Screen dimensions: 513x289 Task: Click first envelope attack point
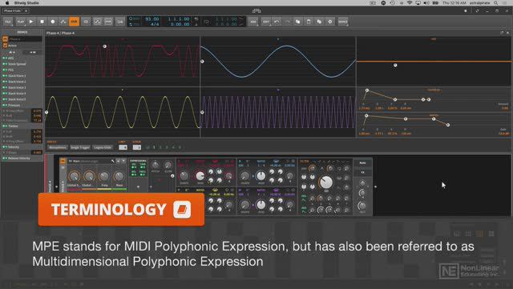click(x=367, y=90)
